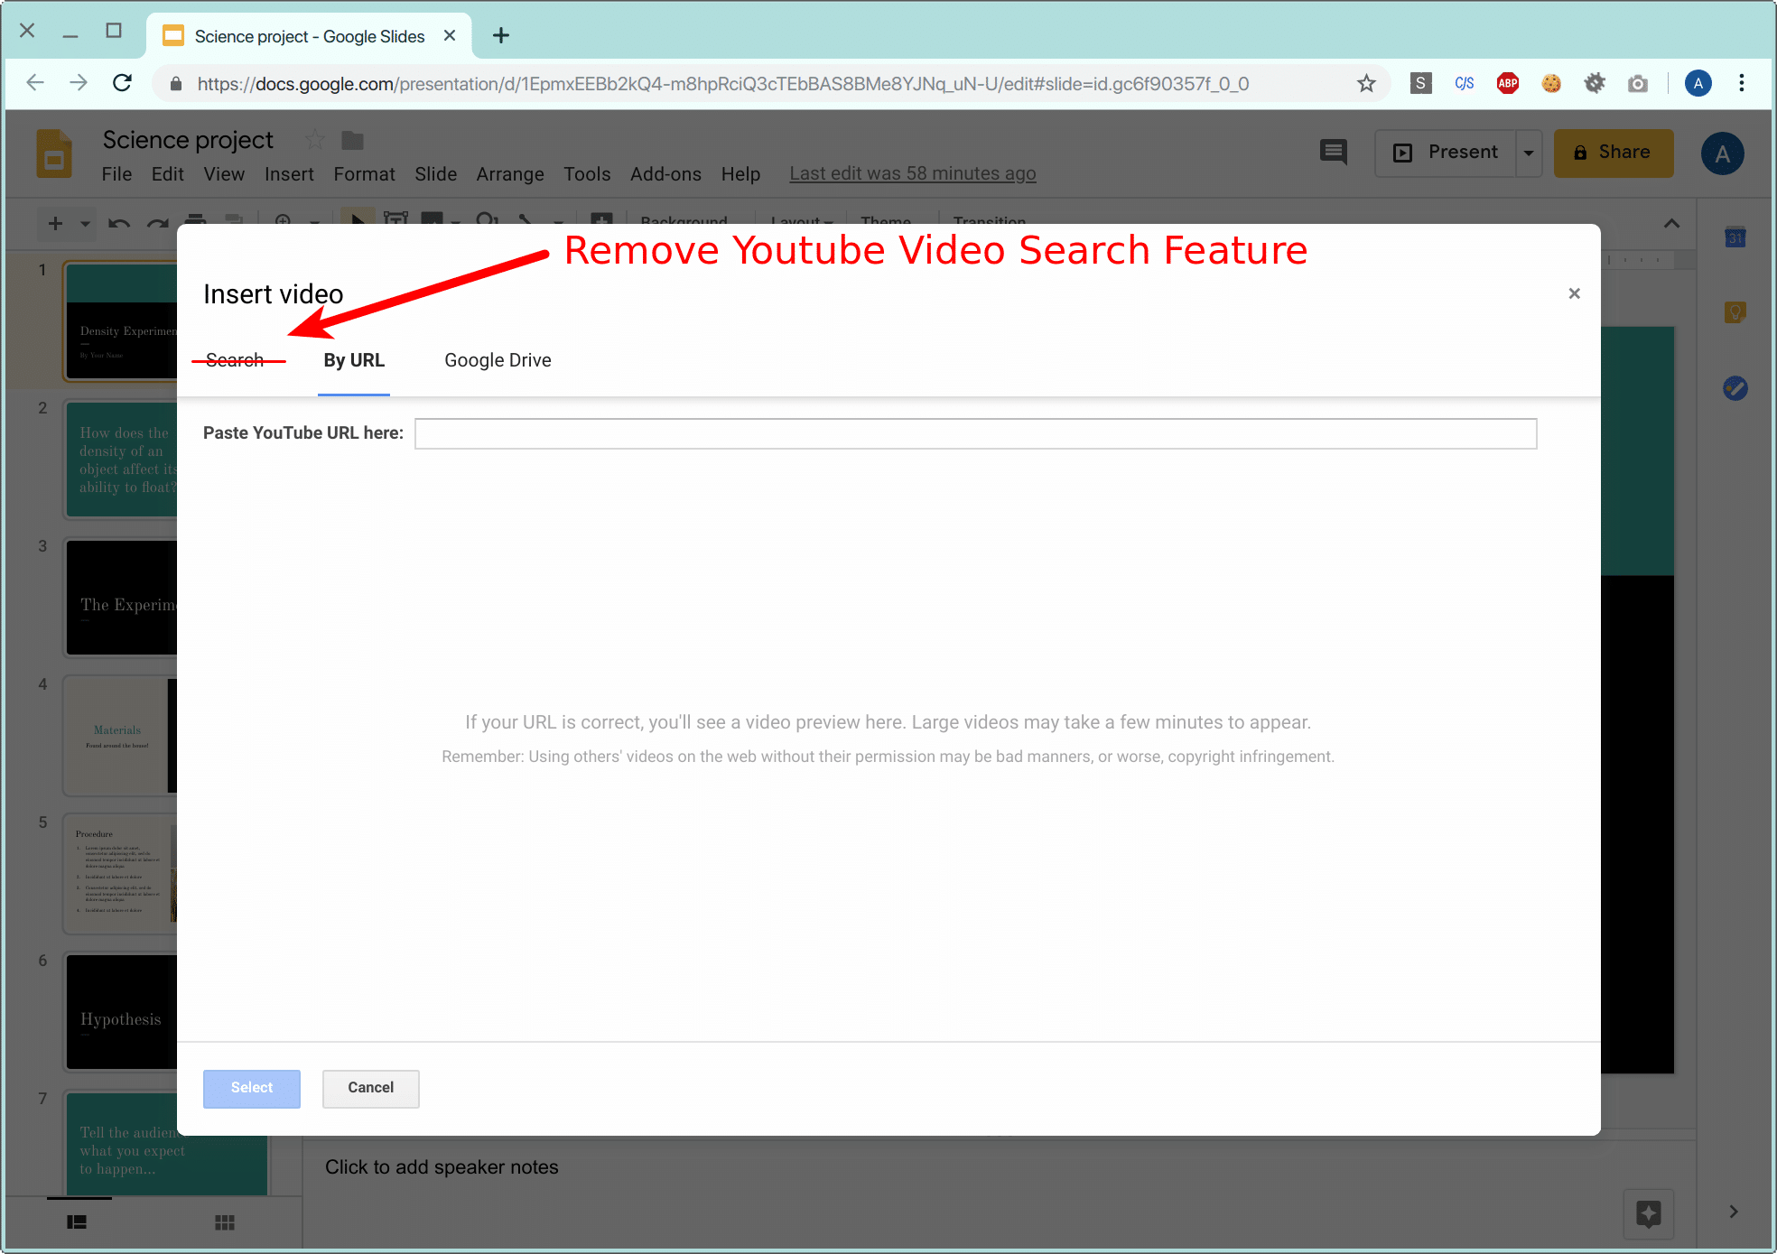Click the browser back arrow

(35, 83)
